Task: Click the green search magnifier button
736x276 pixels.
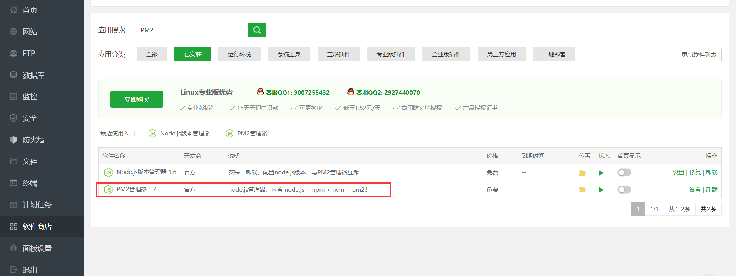Action: click(257, 30)
